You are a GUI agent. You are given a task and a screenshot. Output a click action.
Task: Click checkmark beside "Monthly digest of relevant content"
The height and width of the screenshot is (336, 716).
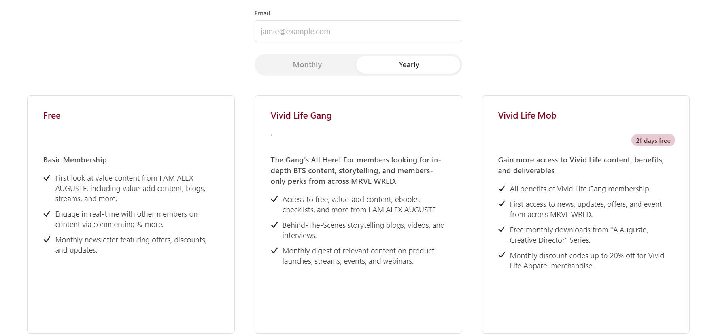[274, 251]
